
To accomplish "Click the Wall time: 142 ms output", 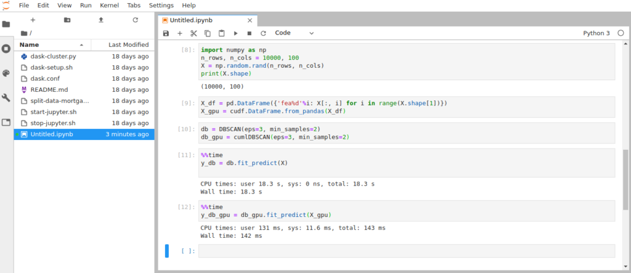I will point(232,235).
